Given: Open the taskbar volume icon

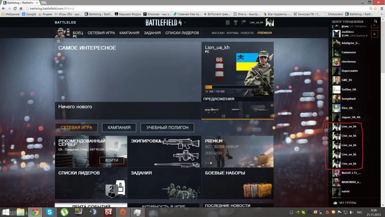Looking at the screenshot, I should coord(351,212).
